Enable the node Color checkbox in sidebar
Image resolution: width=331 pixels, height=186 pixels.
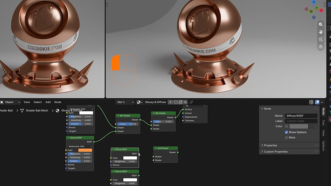[x=286, y=126]
